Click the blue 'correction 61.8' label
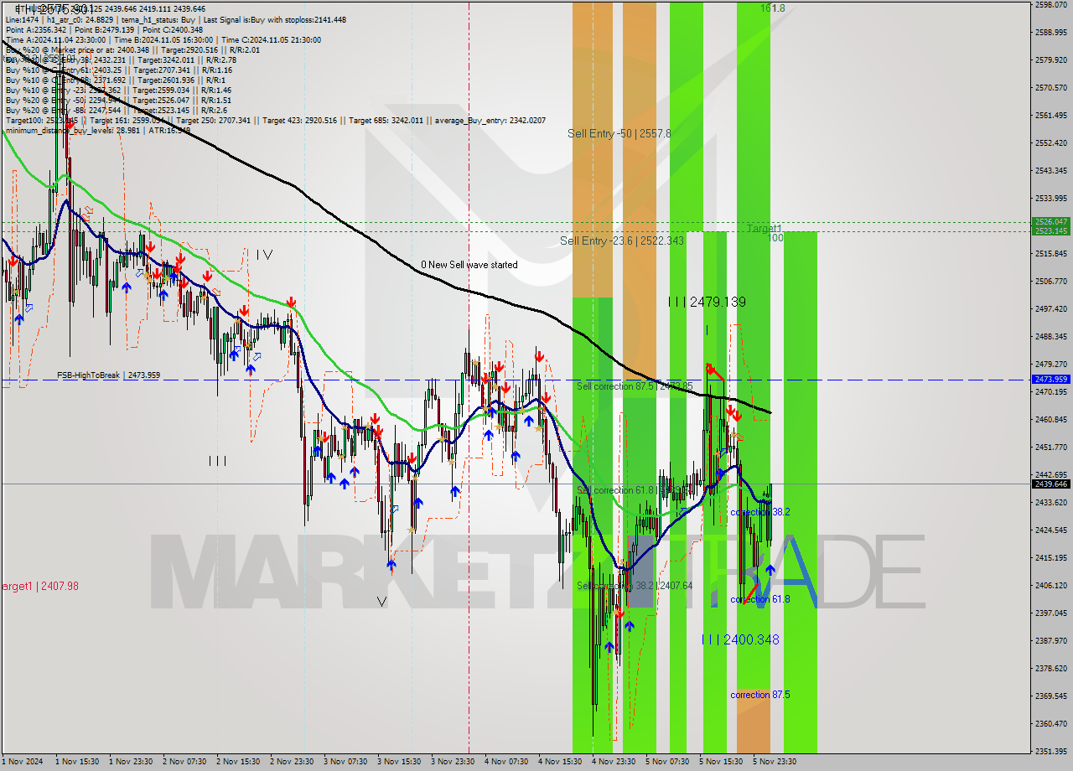This screenshot has width=1073, height=771. (760, 599)
